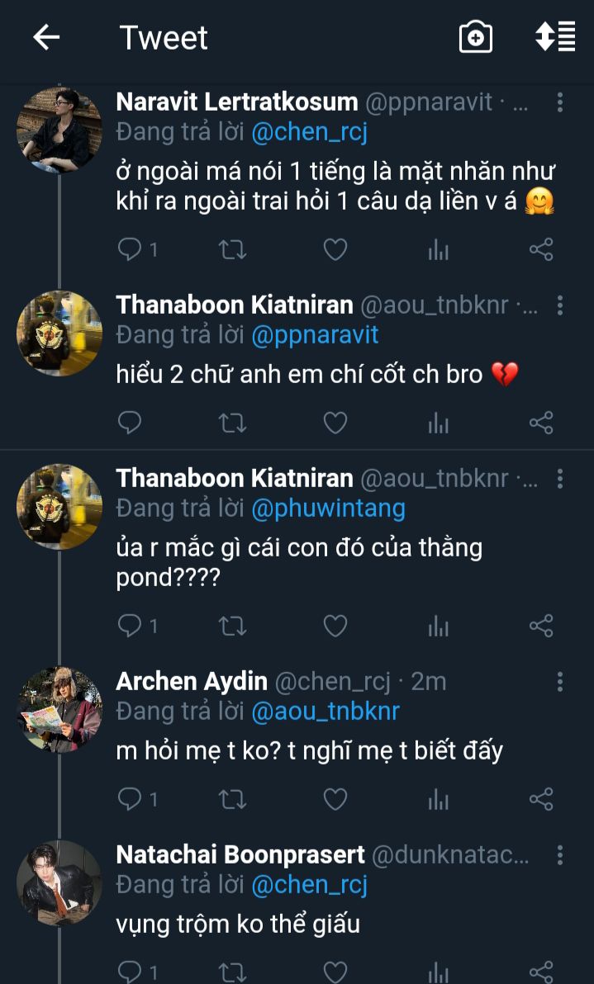Reply to Naravit Lertratkosum's tweet
The width and height of the screenshot is (594, 984).
[131, 249]
